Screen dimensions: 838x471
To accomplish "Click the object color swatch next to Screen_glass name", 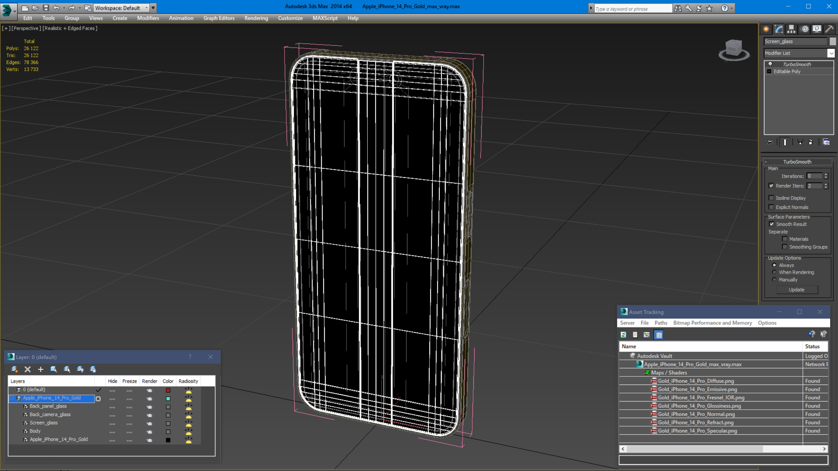I will [x=832, y=41].
